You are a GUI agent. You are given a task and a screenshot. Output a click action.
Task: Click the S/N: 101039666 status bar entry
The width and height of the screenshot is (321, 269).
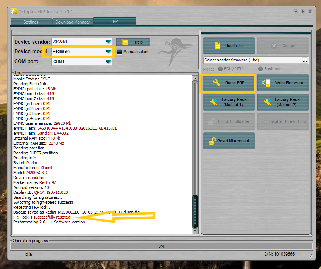coord(279,254)
